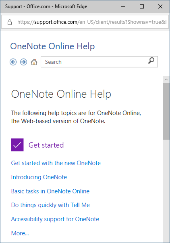
Task: Click the More... link under Get started
Action: coord(20,233)
